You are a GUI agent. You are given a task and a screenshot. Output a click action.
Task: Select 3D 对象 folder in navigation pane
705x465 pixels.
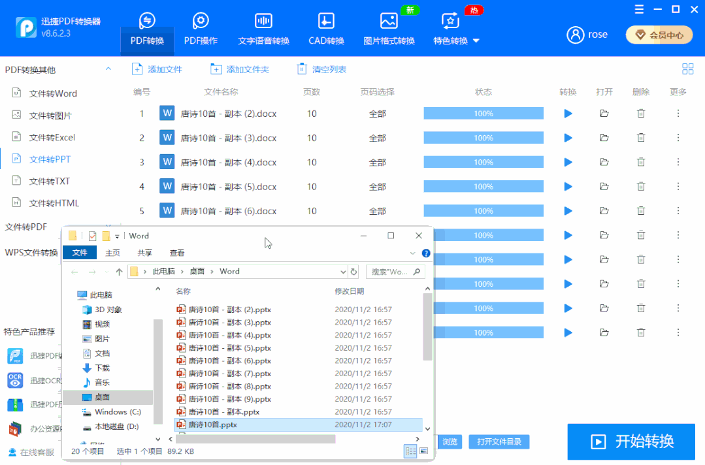103,310
